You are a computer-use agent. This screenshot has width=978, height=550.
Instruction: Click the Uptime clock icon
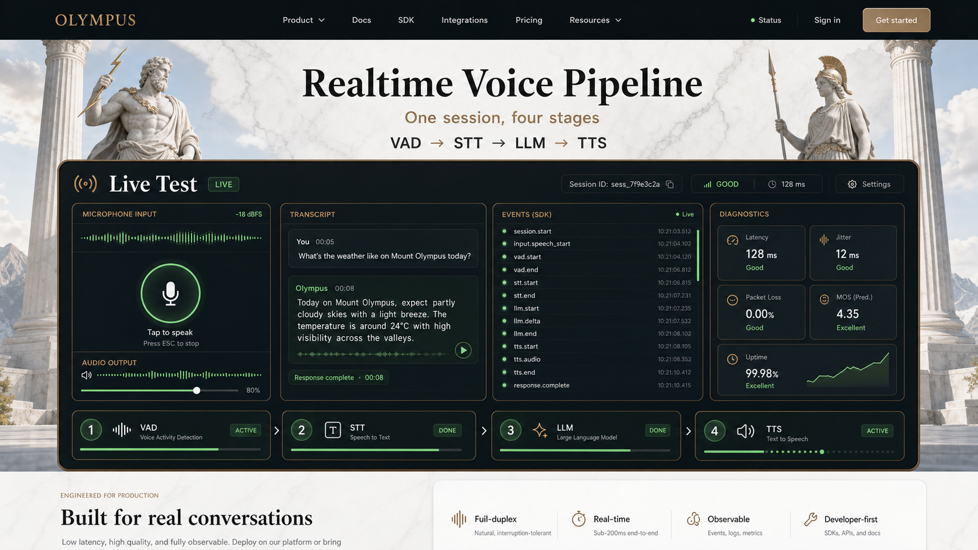732,359
